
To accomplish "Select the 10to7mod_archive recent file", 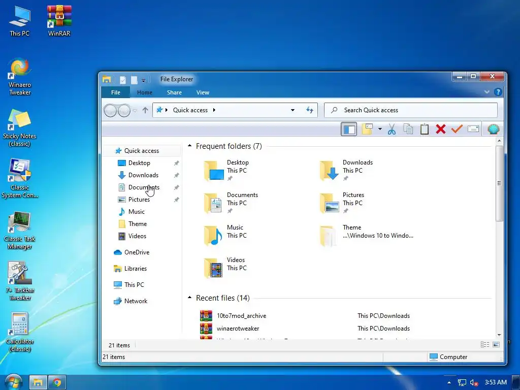I will point(241,316).
